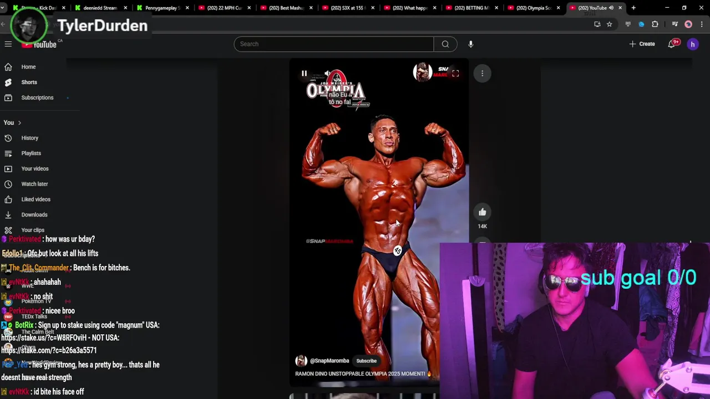Open a new browser tab
This screenshot has width=710, height=399.
[633, 8]
